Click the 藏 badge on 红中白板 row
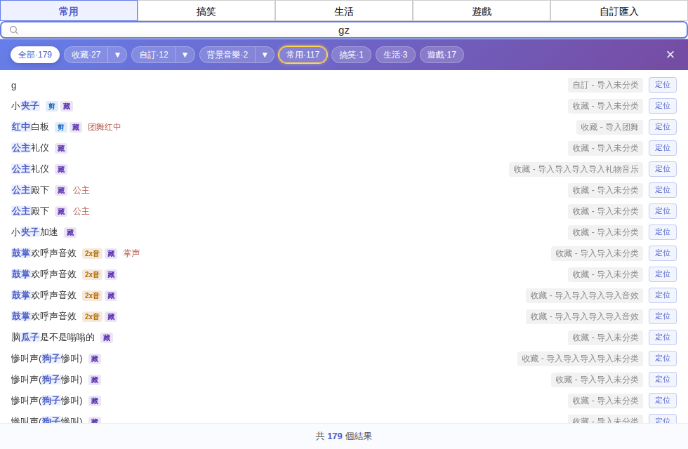Viewport: 688px width, 449px height. point(76,127)
